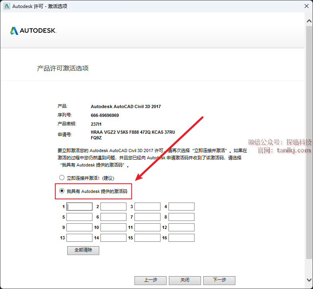Click the serial number 666-69696969
This screenshot has height=289, width=313.
point(105,115)
